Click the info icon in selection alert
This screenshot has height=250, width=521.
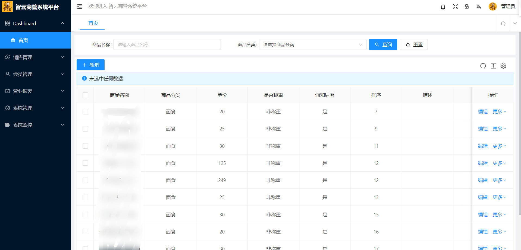[x=84, y=78]
